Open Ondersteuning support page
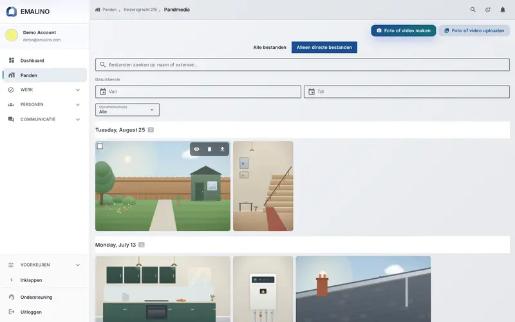Image resolution: width=515 pixels, height=322 pixels. [x=44, y=297]
